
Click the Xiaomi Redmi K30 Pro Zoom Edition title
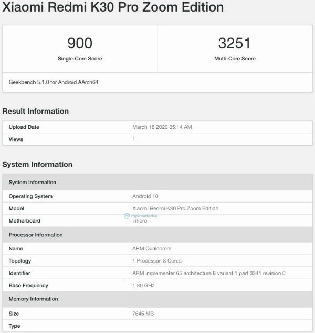106,8
